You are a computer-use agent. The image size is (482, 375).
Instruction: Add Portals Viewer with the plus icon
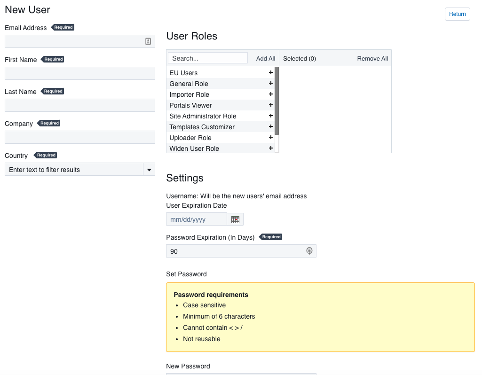[x=270, y=105]
